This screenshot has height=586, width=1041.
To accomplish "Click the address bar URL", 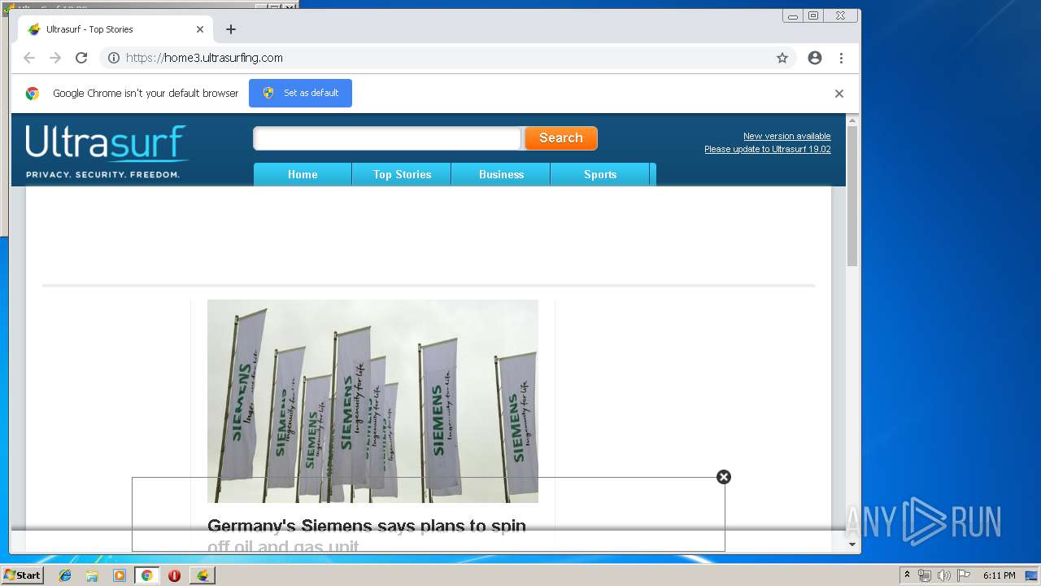I will 204,58.
